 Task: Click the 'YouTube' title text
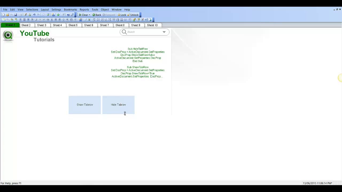(34, 34)
